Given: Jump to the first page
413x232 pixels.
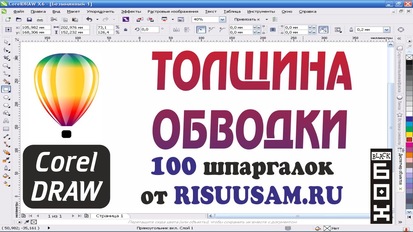Looking at the screenshot, I should pyautogui.click(x=31, y=216).
